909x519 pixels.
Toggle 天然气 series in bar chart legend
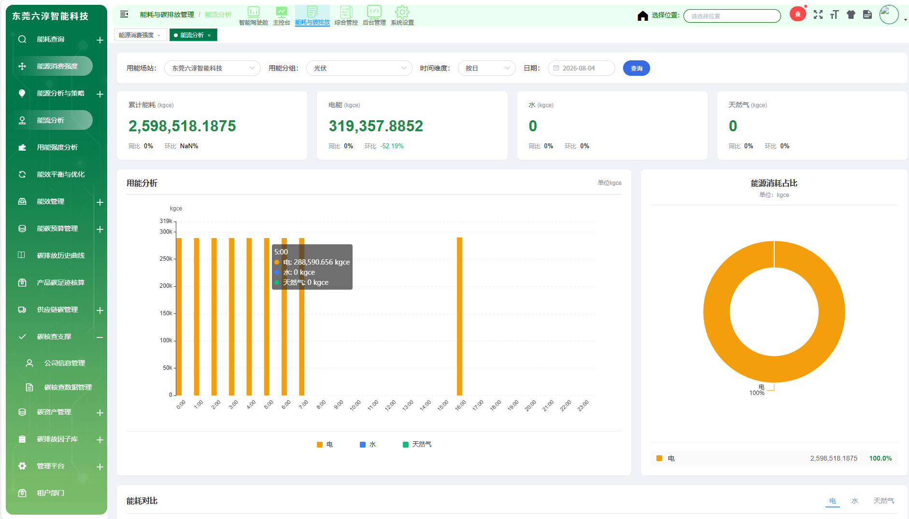pyautogui.click(x=417, y=445)
